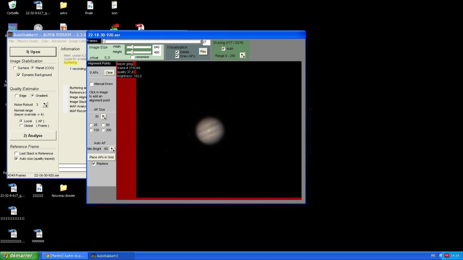The width and height of the screenshot is (463, 260).
Task: Select the 11111111111111 TIFF file icon
Action: [x=12, y=211]
